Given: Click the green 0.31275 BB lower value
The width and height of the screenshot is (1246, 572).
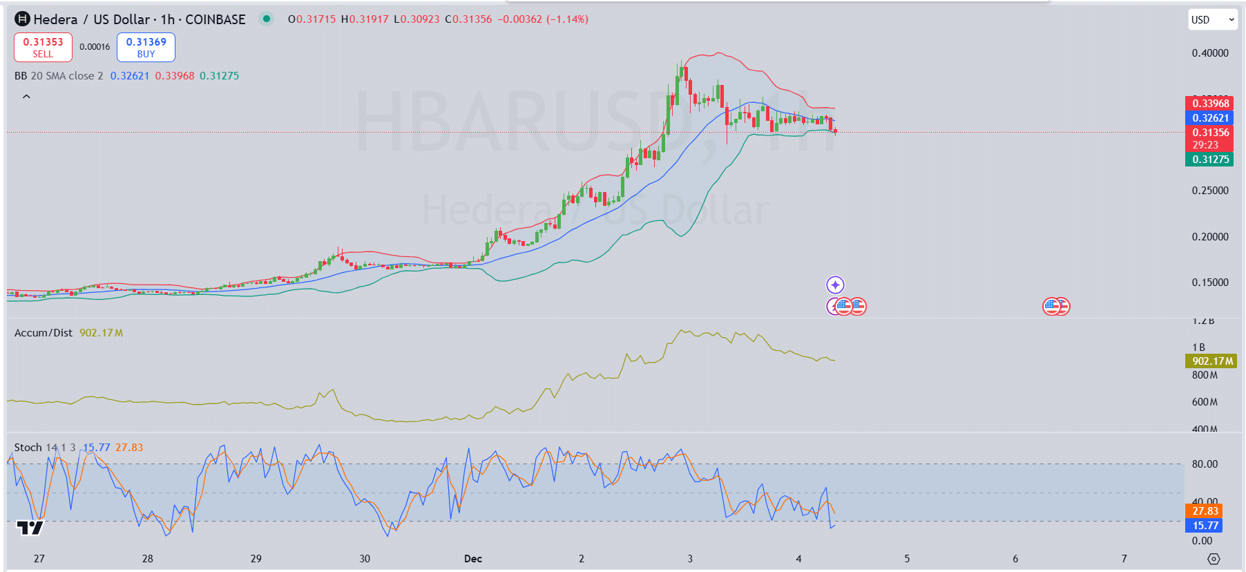Looking at the screenshot, I should point(219,76).
